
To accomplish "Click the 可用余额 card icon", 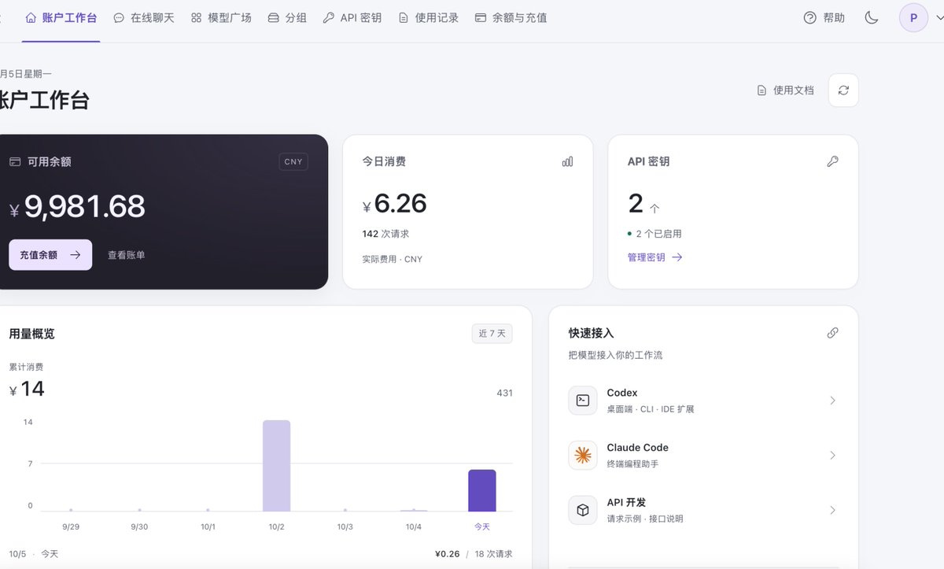I will (15, 161).
